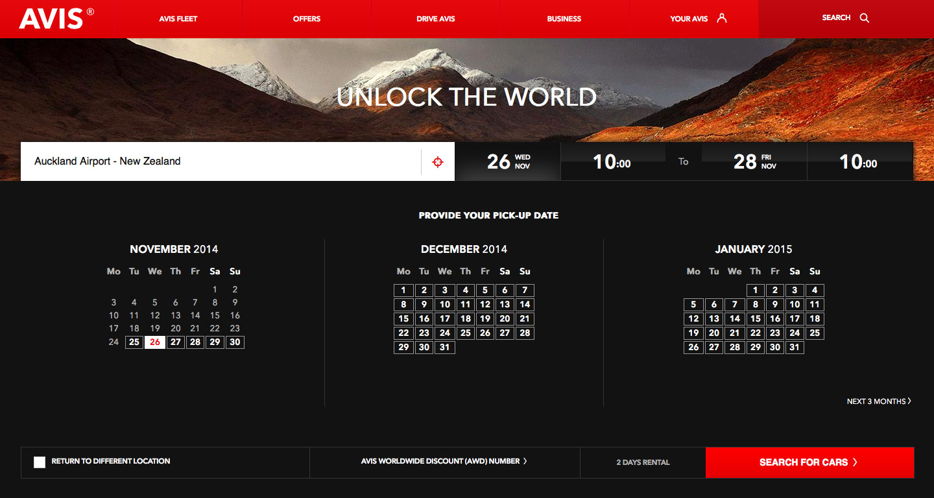
Task: Choose November 30 in the calendar
Action: click(x=235, y=342)
